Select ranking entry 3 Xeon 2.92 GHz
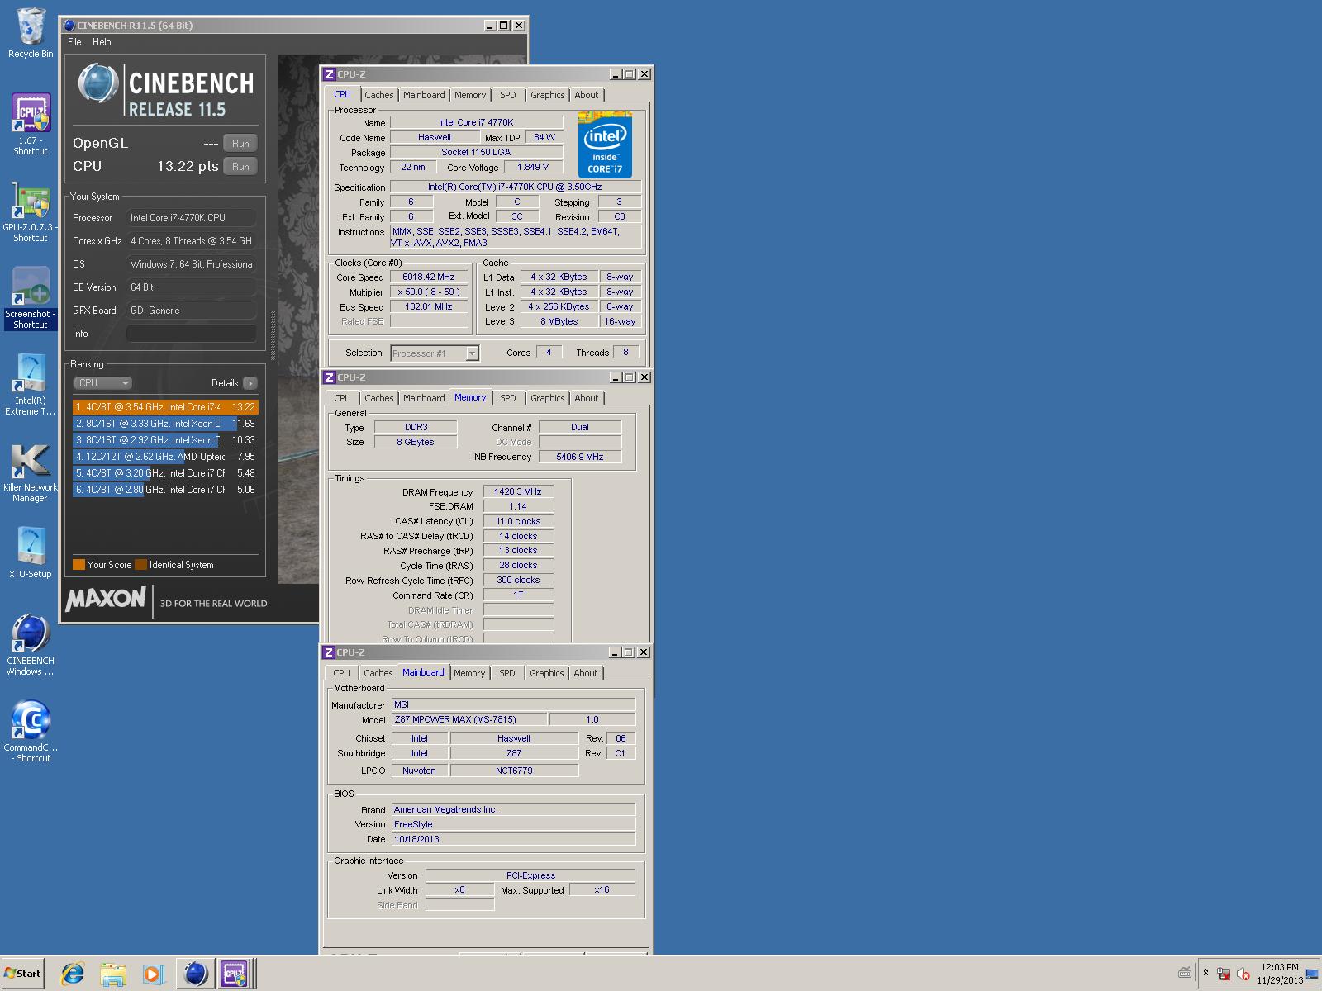The width and height of the screenshot is (1322, 991). [165, 440]
